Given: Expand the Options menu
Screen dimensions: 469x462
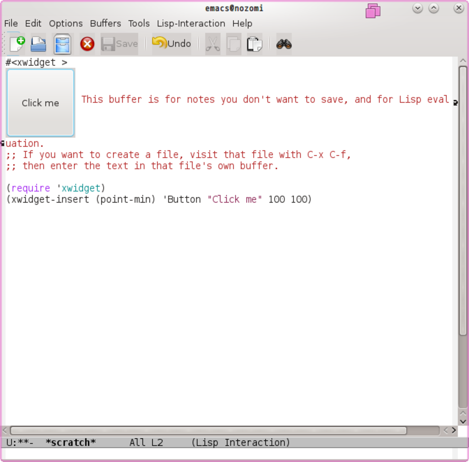Looking at the screenshot, I should click(x=66, y=23).
